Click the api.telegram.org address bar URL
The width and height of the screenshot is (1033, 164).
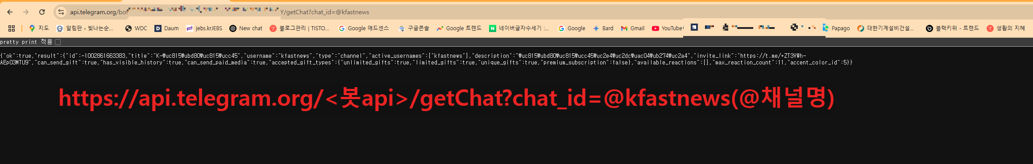220,12
